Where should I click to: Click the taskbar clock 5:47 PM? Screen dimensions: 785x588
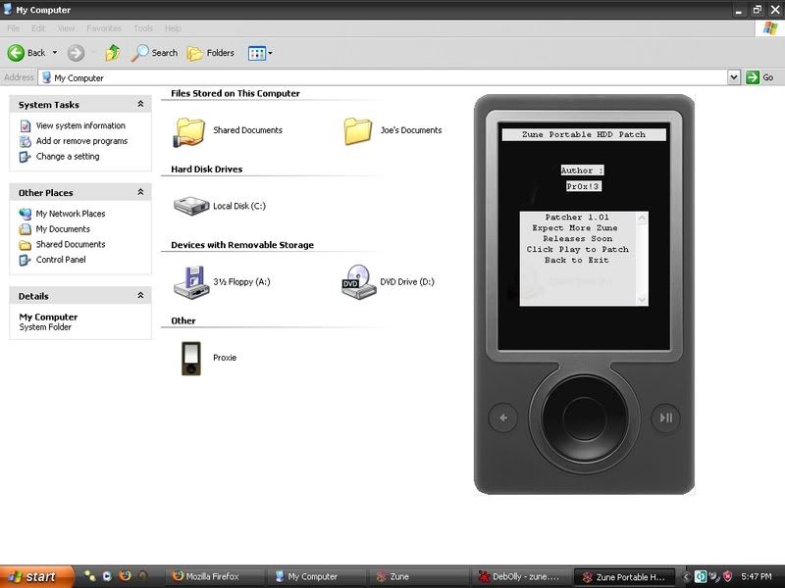(757, 576)
